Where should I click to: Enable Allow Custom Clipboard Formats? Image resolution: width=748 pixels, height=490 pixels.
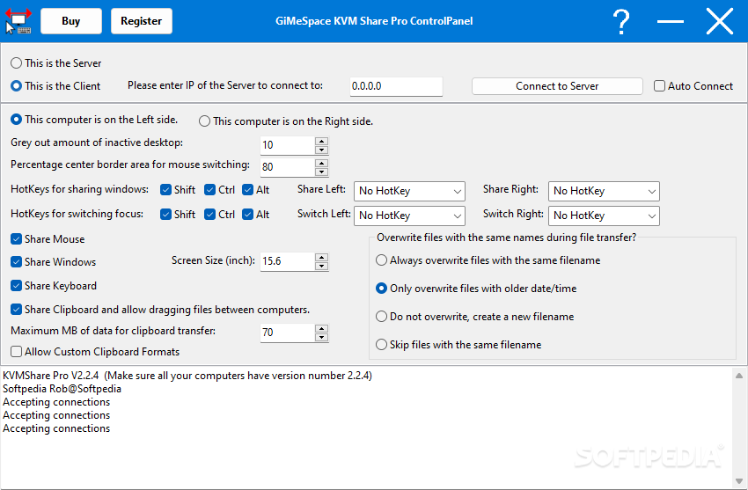[x=95, y=352]
